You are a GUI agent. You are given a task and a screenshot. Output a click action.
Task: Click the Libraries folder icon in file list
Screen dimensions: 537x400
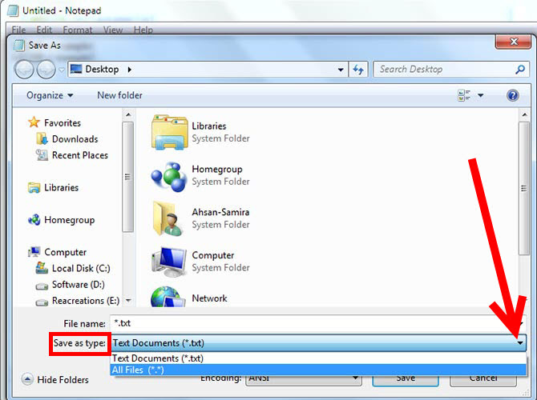(x=170, y=132)
